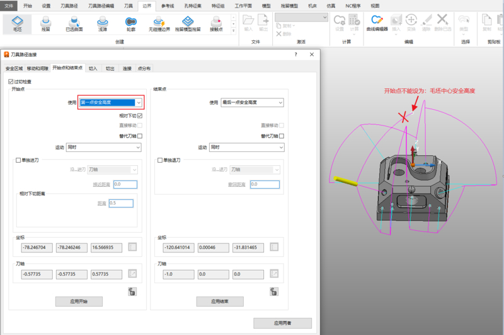Open start point 使用 dropdown 第一点安全高度

pyautogui.click(x=111, y=102)
